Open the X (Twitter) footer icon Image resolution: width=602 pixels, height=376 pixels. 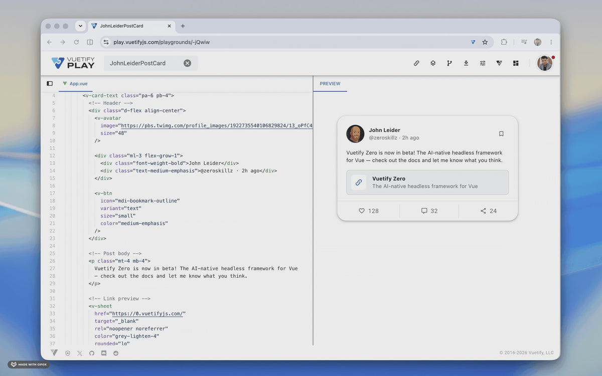(80, 353)
